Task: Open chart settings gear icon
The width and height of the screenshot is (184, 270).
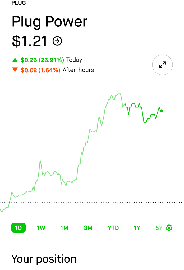Action: point(169,228)
